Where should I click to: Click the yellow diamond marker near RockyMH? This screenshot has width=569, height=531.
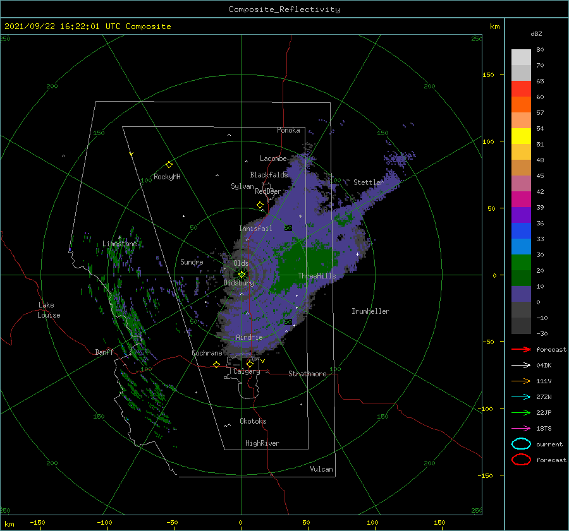(x=169, y=165)
